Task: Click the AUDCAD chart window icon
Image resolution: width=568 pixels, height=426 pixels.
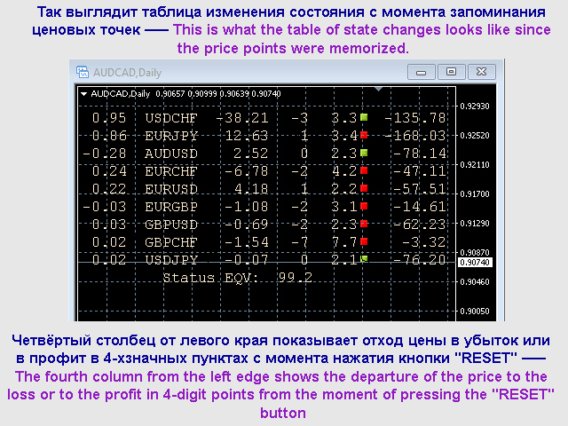Action: [x=83, y=71]
